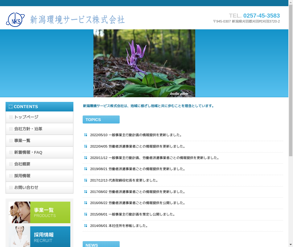
Task: Click the purple flower header image
Action: (144, 63)
